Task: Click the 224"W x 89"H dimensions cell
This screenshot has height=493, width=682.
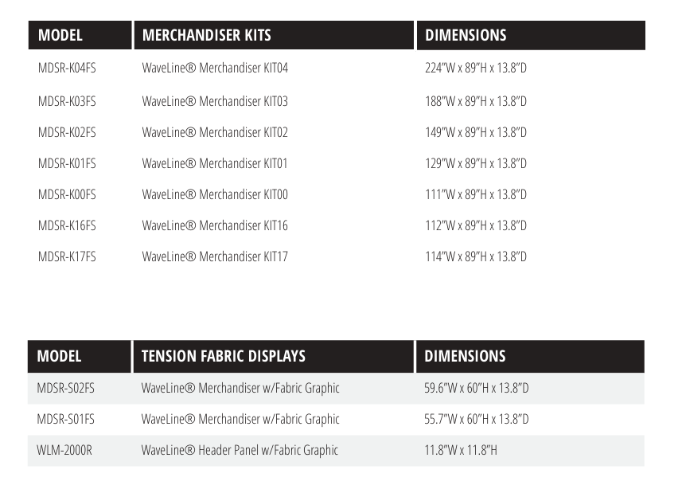Action: pos(476,68)
